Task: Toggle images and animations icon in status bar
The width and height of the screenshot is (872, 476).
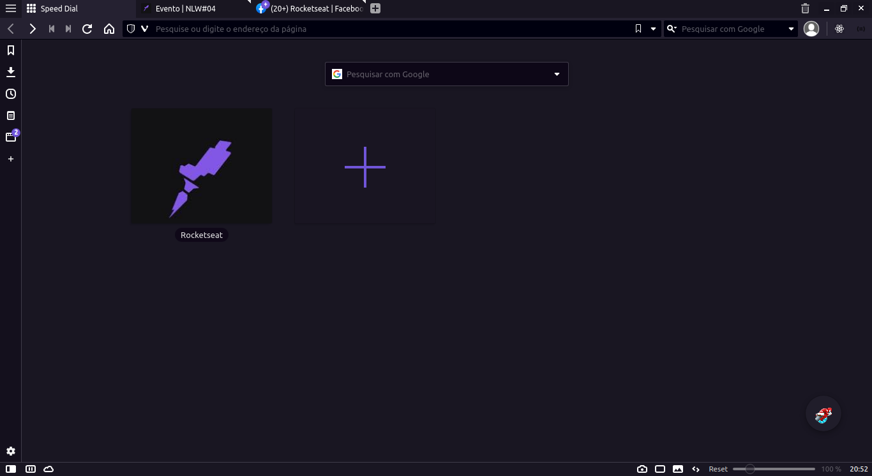Action: (678, 469)
